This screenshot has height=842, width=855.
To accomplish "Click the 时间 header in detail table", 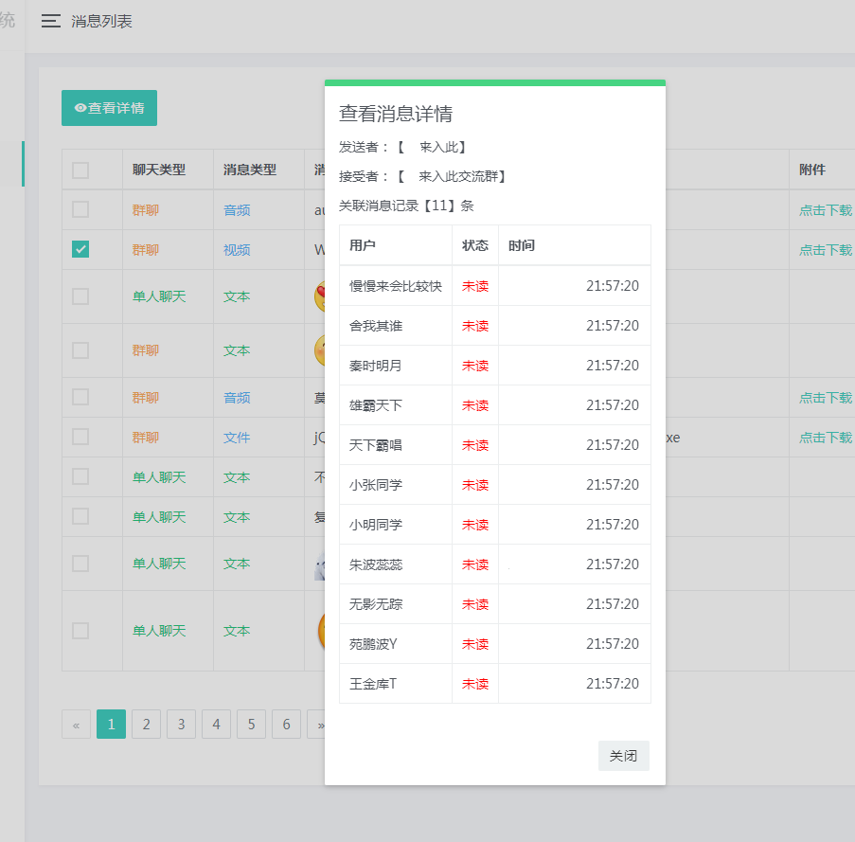I will click(522, 245).
